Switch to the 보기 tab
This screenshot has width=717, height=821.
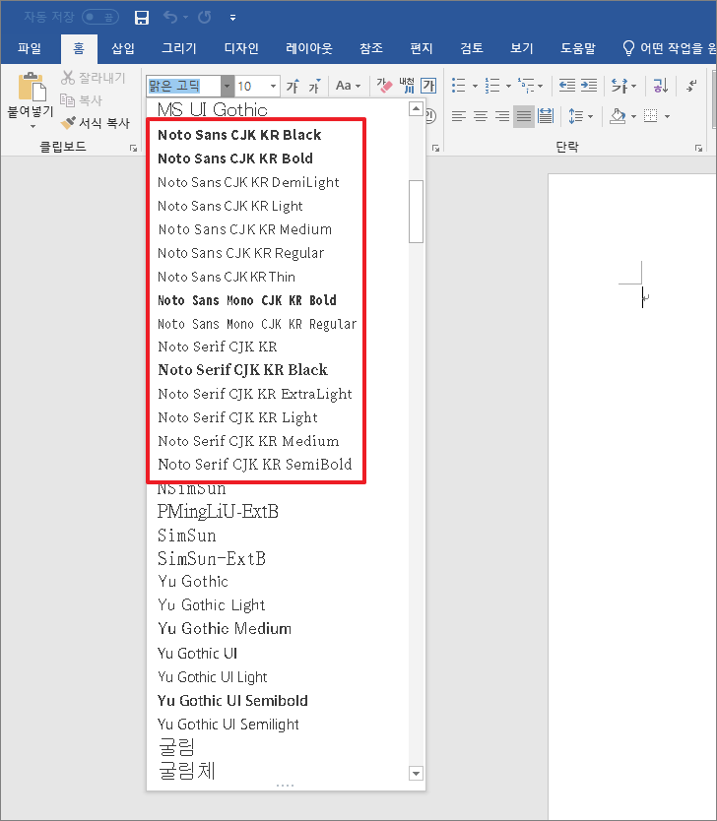[522, 48]
